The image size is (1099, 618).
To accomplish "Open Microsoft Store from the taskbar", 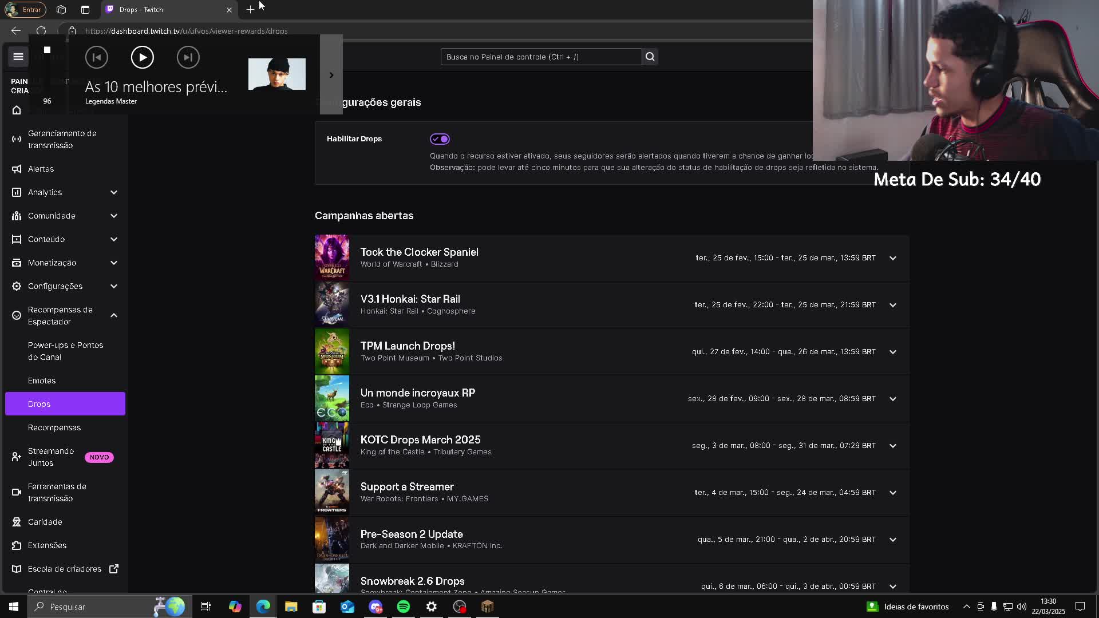I will point(319,607).
